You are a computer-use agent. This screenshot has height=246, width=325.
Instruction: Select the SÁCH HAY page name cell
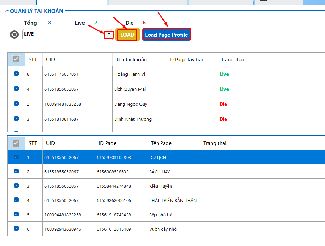(x=173, y=172)
